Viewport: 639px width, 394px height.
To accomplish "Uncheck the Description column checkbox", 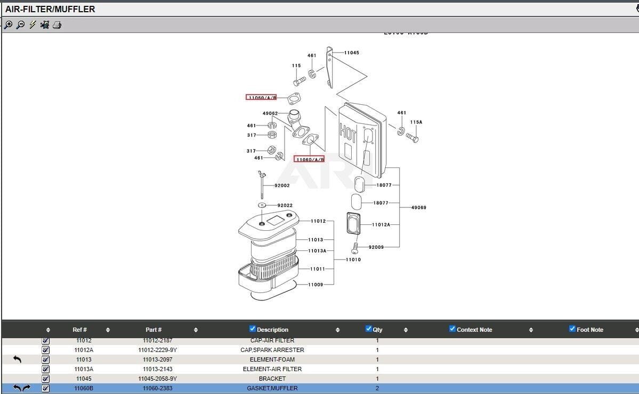I will point(253,329).
